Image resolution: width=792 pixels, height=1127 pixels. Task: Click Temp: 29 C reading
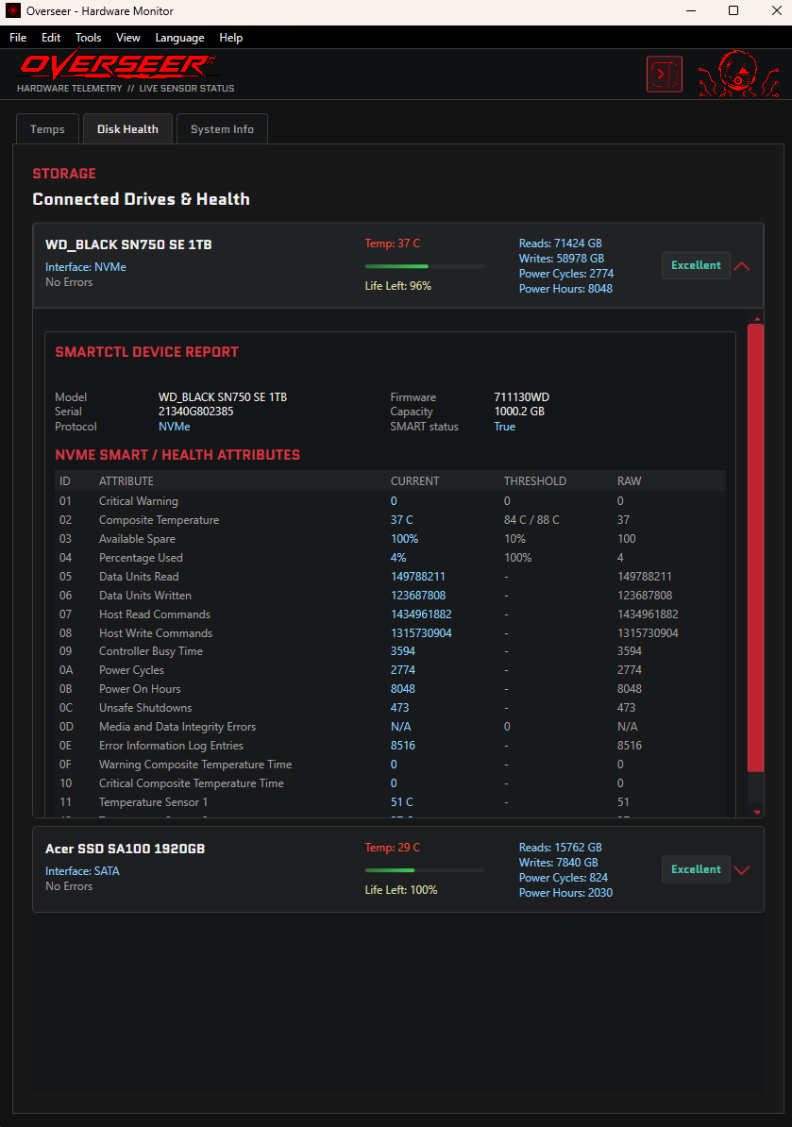coord(393,847)
